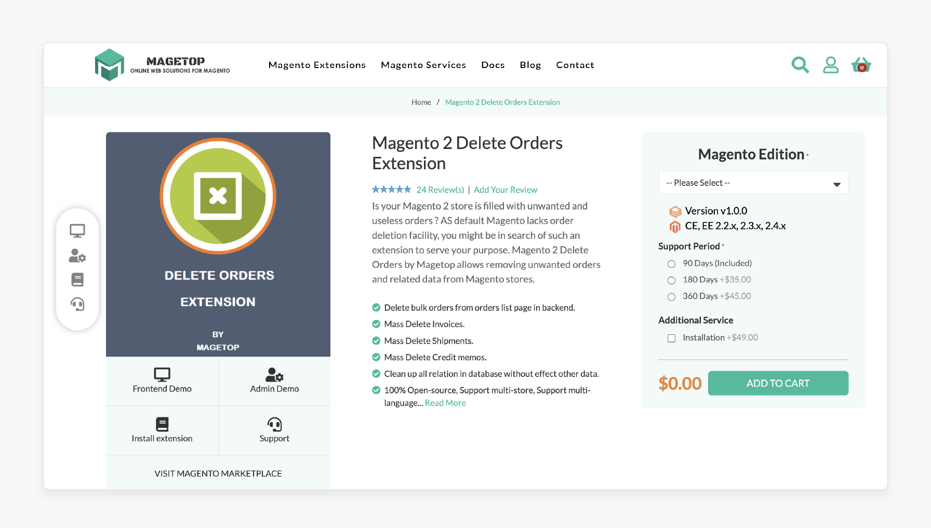The image size is (931, 528).
Task: Click the Install extension book icon
Action: click(x=162, y=424)
